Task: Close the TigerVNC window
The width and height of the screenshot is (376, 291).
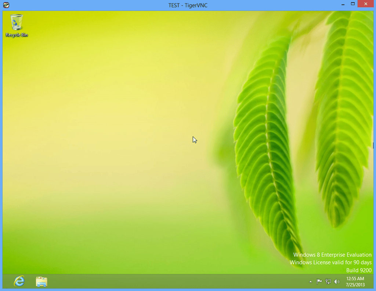Action: click(365, 4)
